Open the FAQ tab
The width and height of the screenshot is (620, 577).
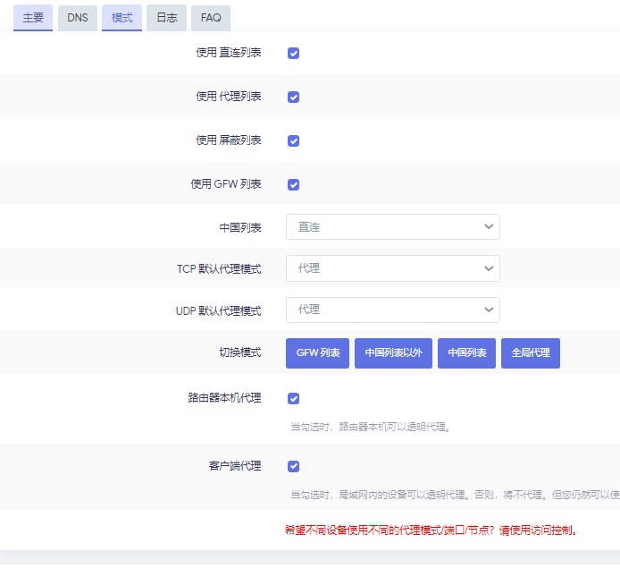click(x=211, y=18)
